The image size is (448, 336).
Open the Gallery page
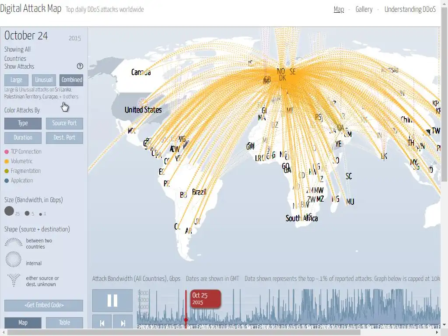tap(364, 10)
